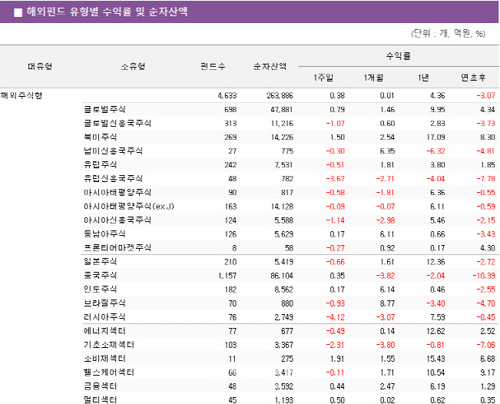500x404 pixels.
Task: Select the 기초소재섹터 row label
Action: pos(109,345)
